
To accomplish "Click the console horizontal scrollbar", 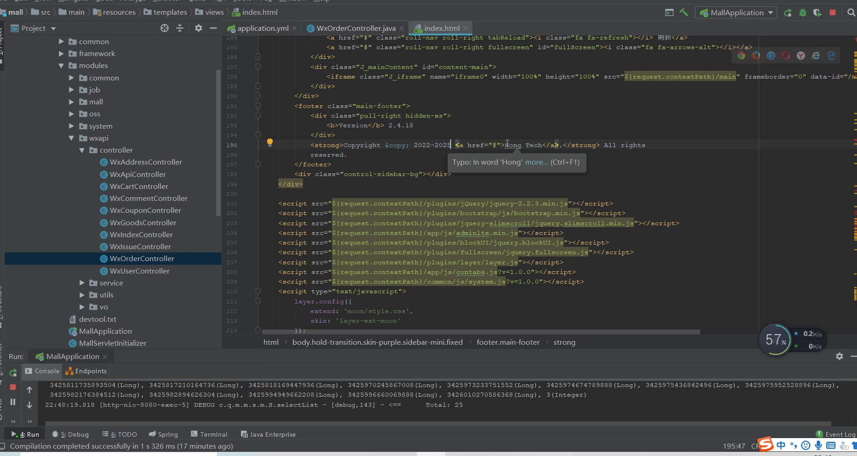I will pos(438,424).
